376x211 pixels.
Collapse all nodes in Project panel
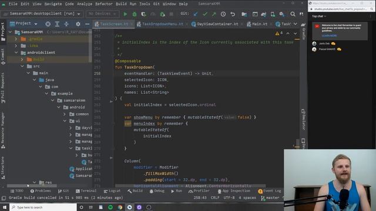click(66, 24)
